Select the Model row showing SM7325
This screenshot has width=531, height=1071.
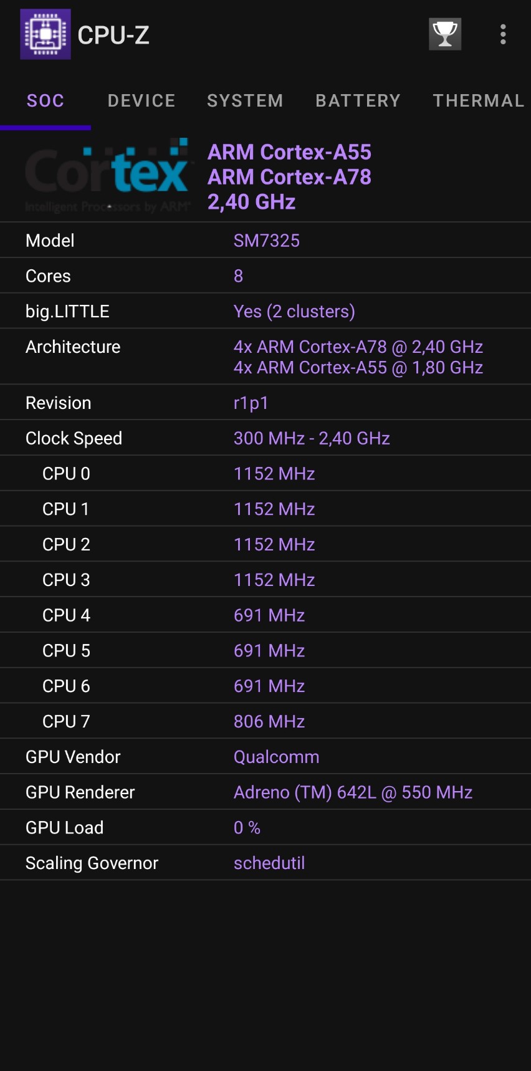(265, 240)
